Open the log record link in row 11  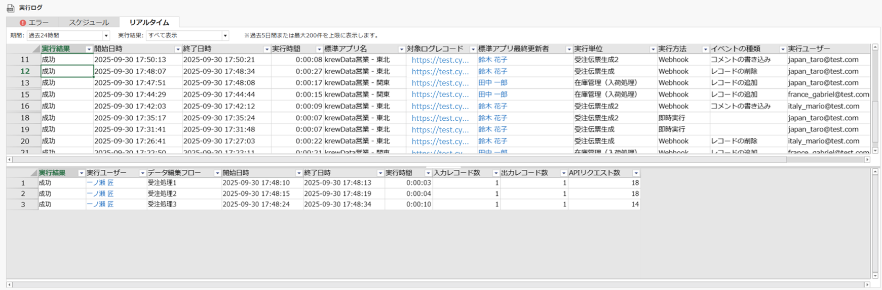pyautogui.click(x=440, y=60)
